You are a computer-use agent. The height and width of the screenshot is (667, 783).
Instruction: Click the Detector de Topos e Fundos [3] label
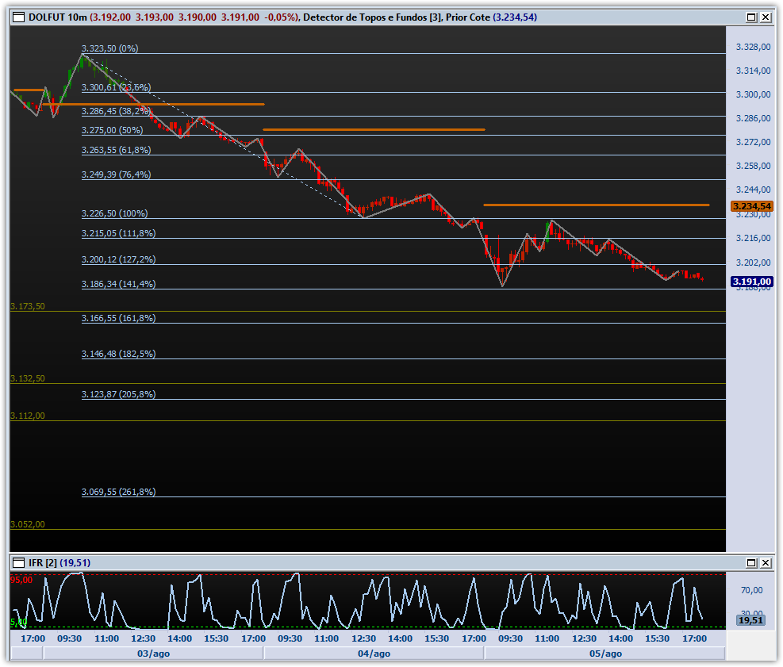click(371, 17)
